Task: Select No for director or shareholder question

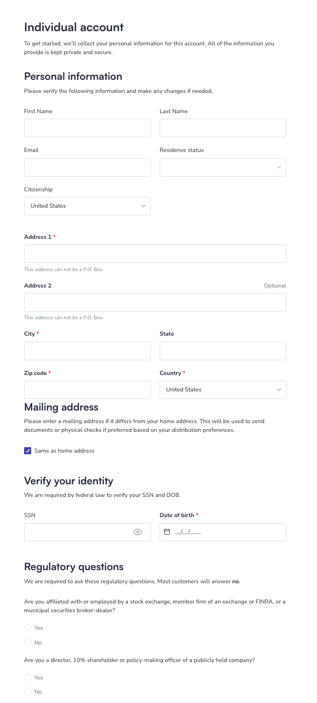Action: (28, 692)
